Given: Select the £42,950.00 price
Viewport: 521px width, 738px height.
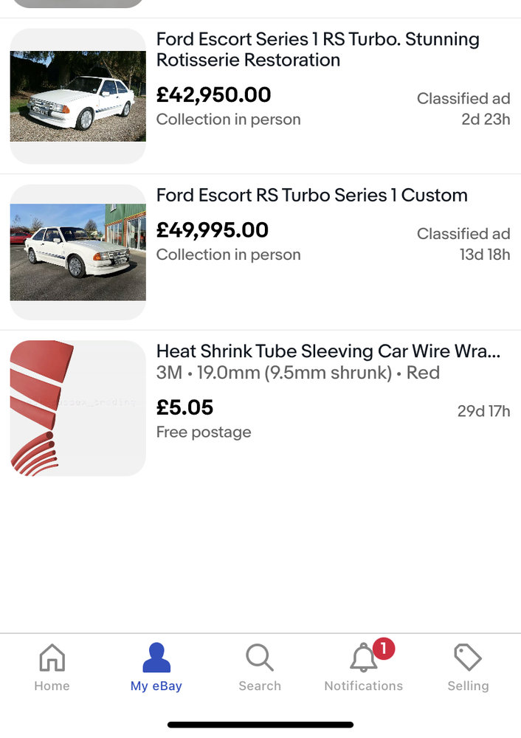Looking at the screenshot, I should 213,94.
